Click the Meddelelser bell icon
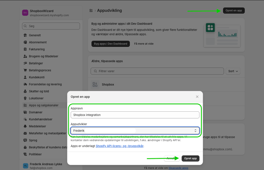264x170 pixels. [x=25, y=126]
